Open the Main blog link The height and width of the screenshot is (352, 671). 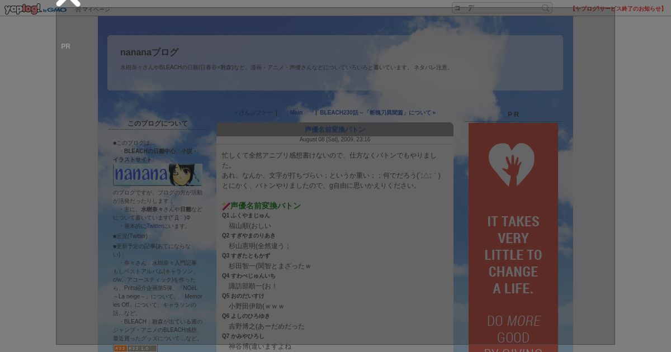tap(296, 112)
